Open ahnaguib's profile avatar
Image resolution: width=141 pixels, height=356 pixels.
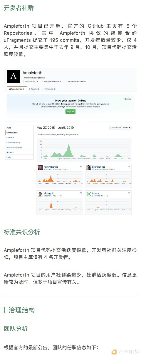click(x=40, y=194)
